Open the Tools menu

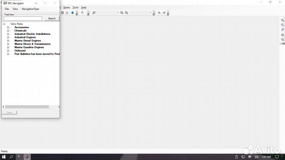click(75, 8)
